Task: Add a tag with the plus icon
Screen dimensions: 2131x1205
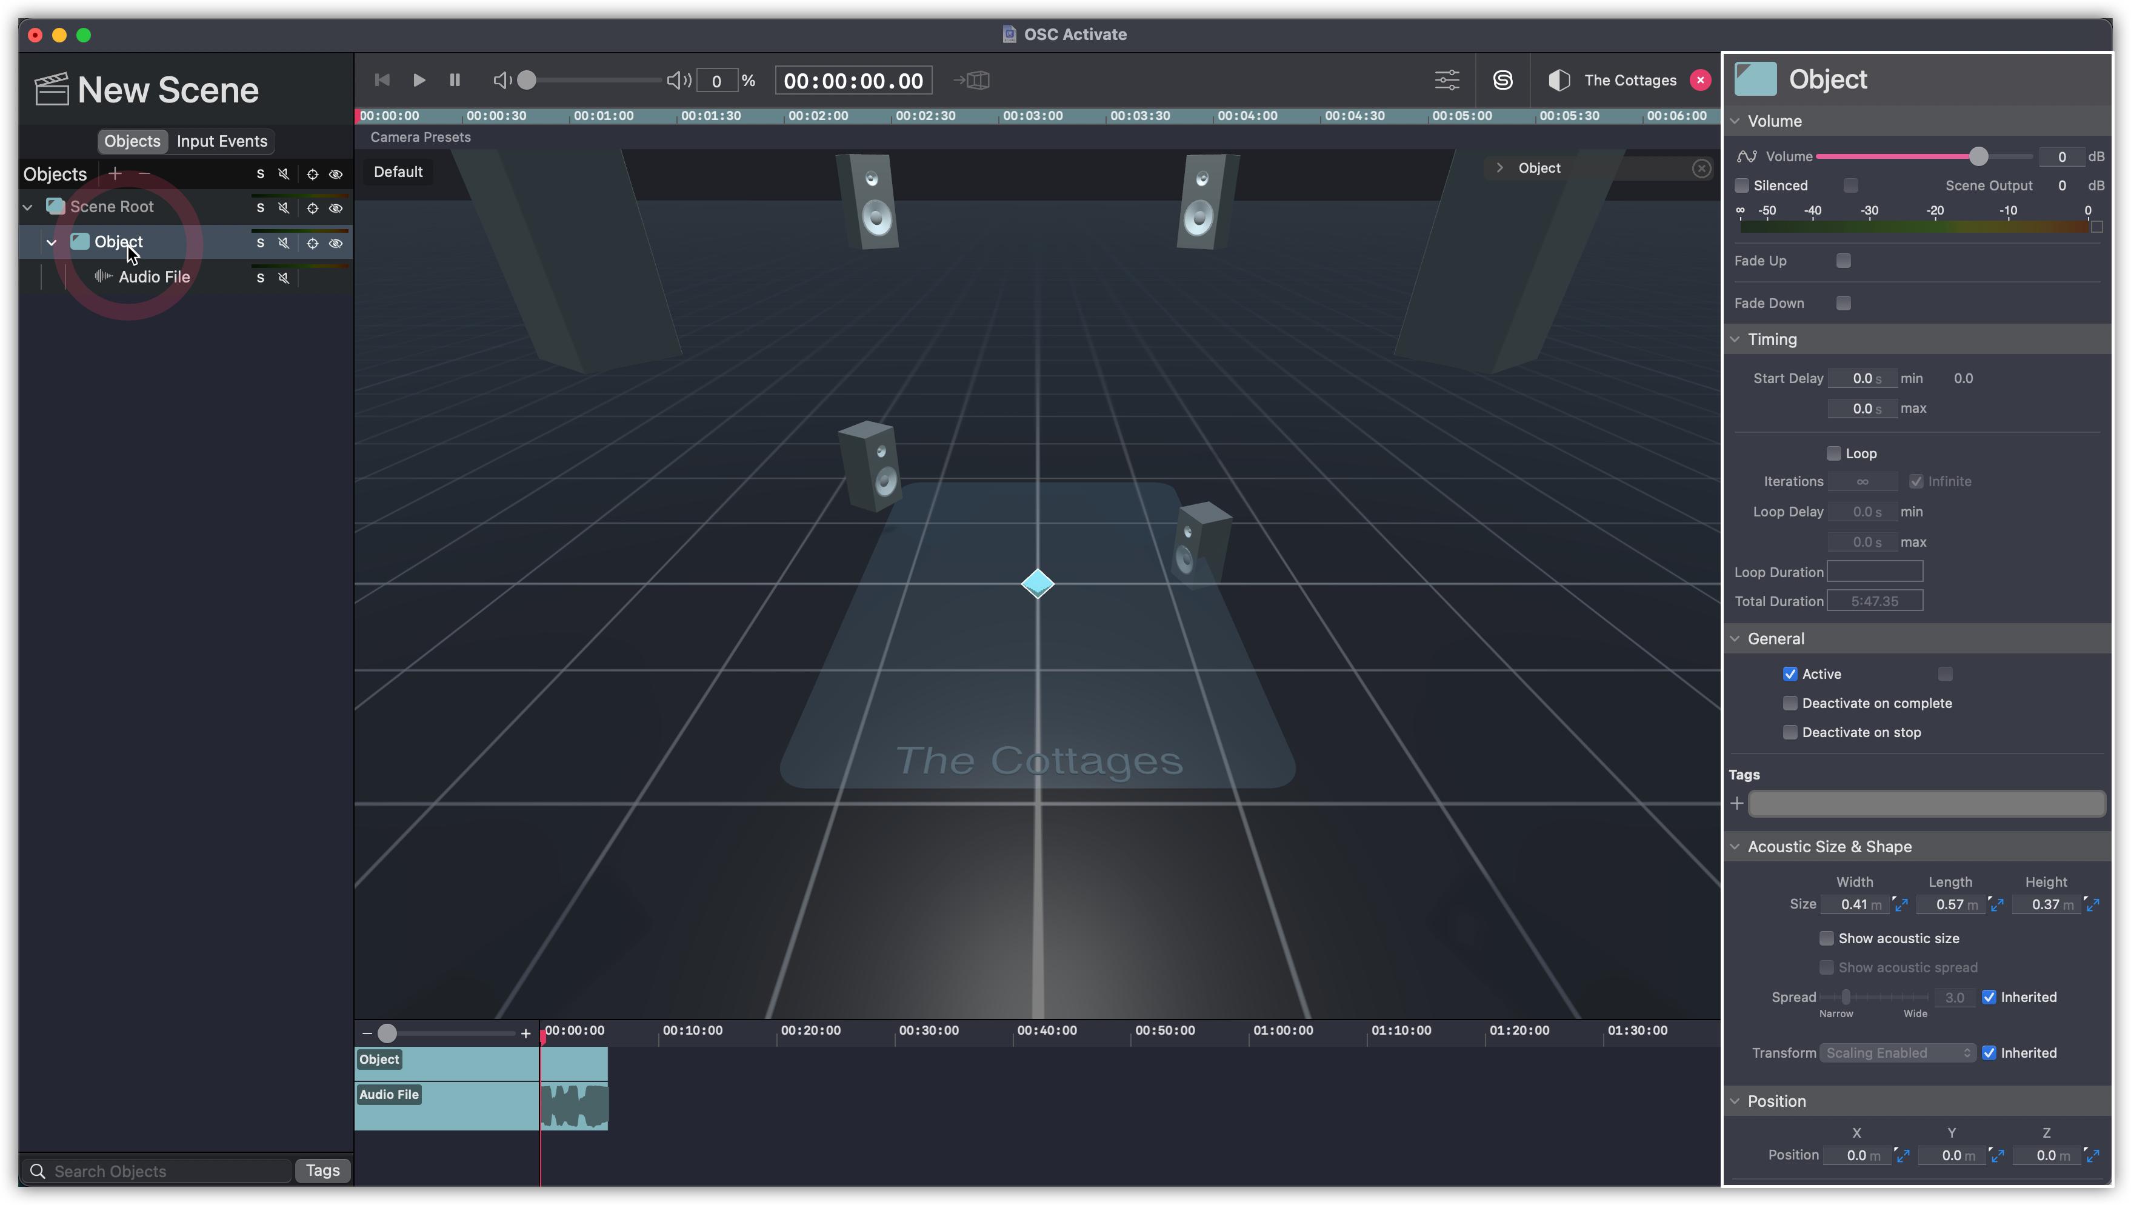Action: pyautogui.click(x=1737, y=803)
